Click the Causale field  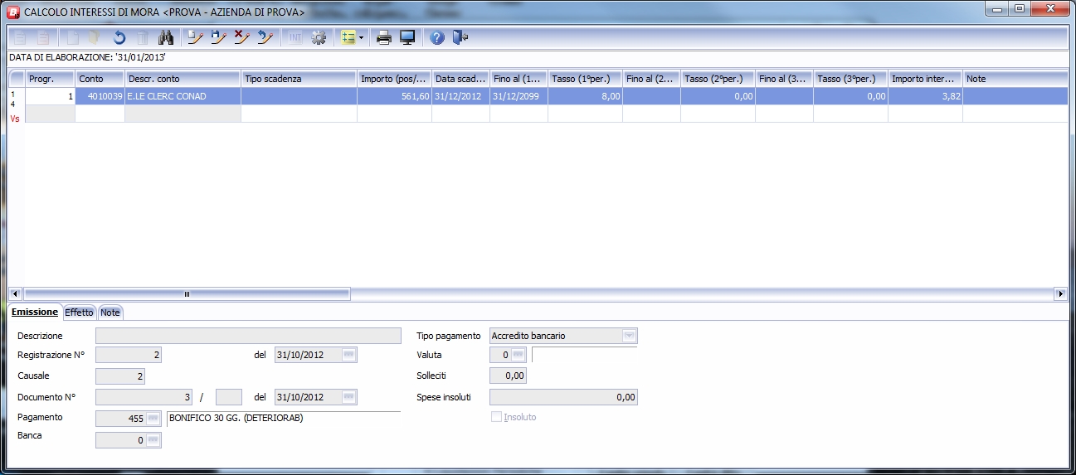pyautogui.click(x=120, y=376)
